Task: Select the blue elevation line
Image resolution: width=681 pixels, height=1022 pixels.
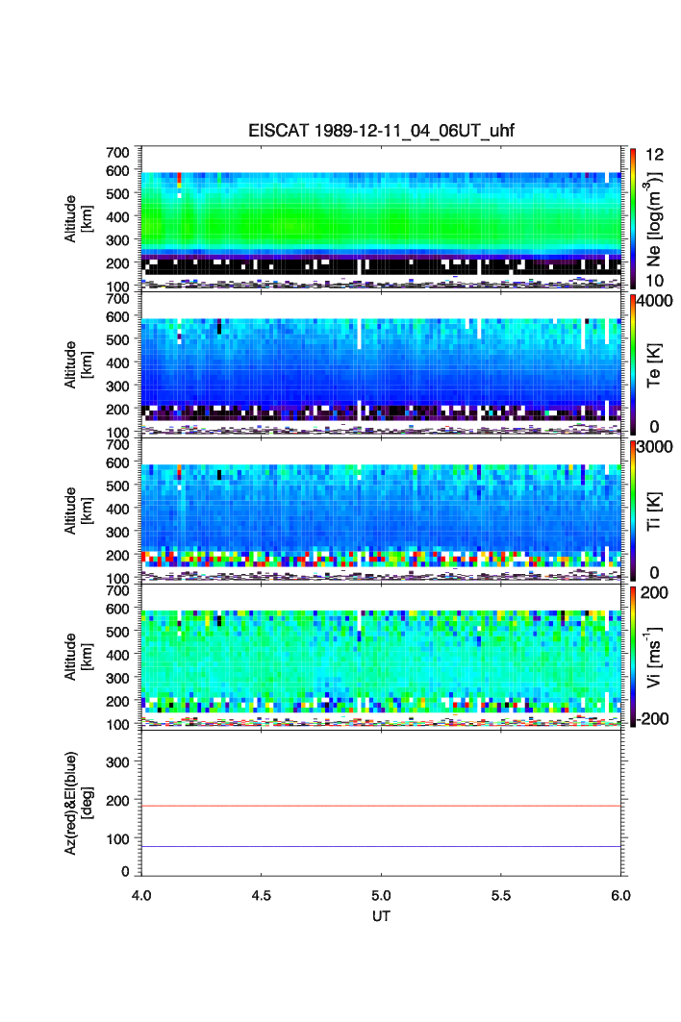Action: point(381,846)
